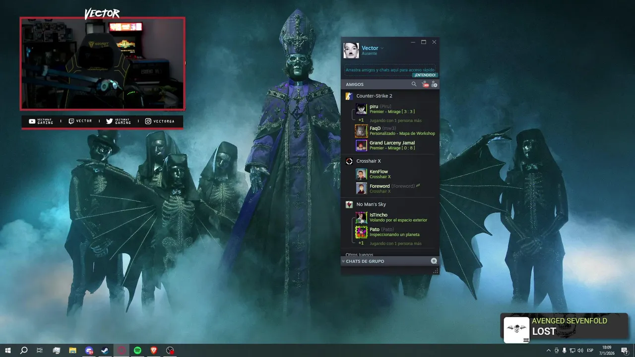Open Windows taskbar search
Image resolution: width=635 pixels, height=357 pixels.
pos(23,351)
